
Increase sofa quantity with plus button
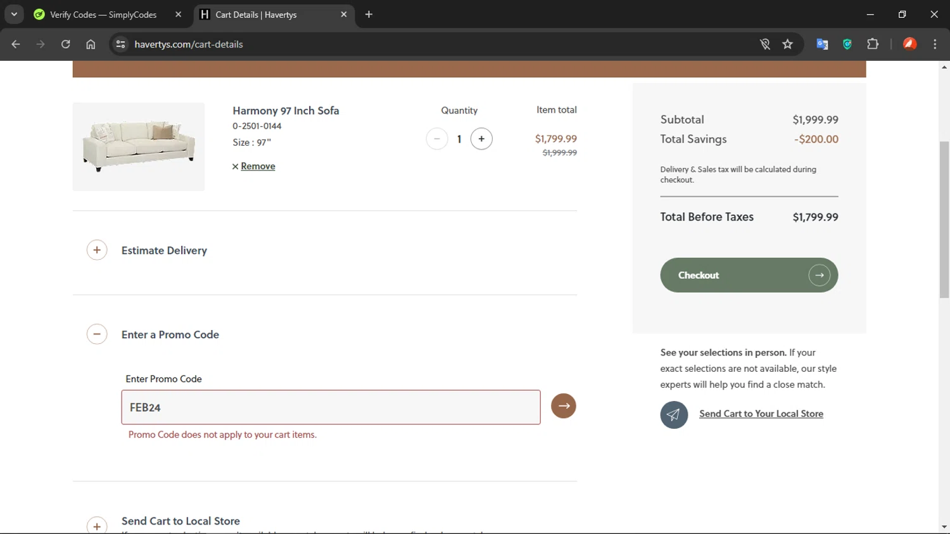tap(481, 139)
